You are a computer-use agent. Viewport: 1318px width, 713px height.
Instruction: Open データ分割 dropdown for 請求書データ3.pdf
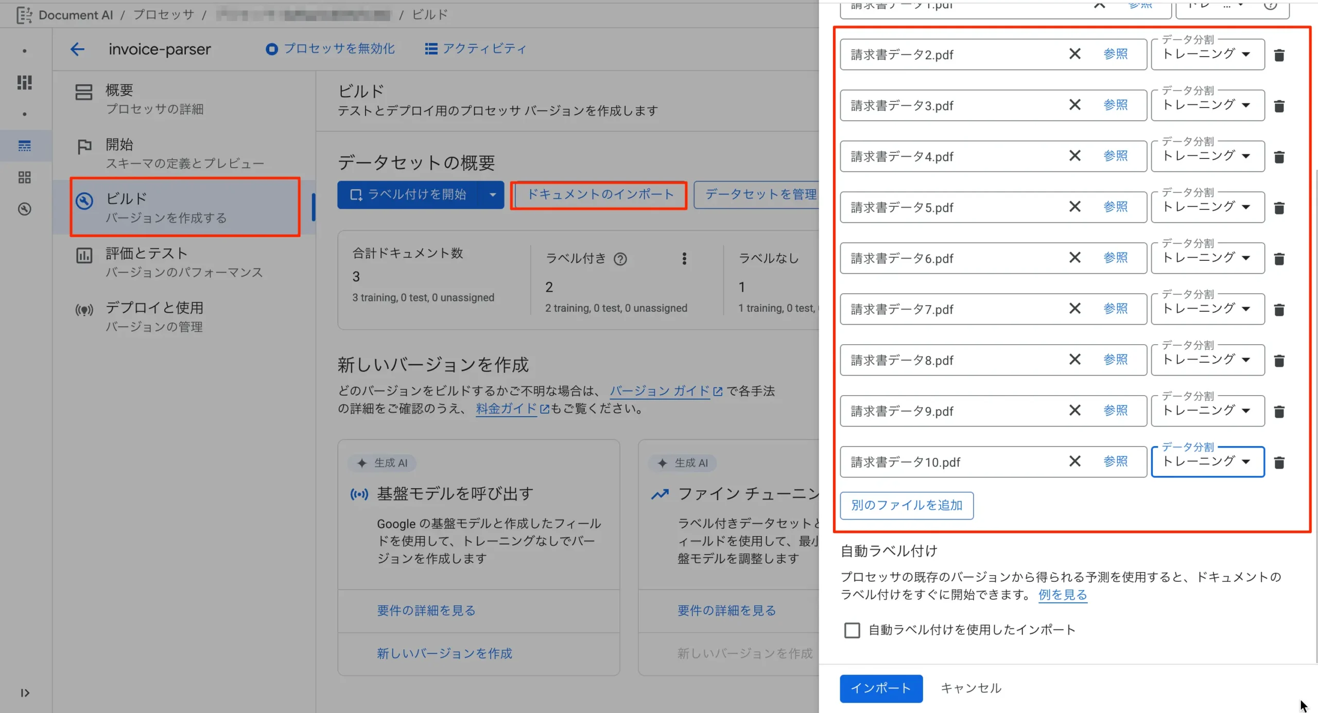point(1207,105)
